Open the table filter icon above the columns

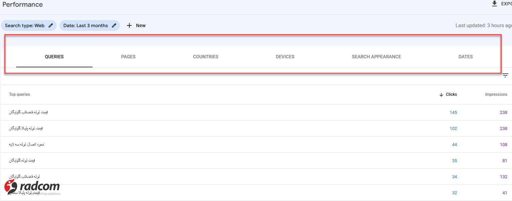coord(505,75)
